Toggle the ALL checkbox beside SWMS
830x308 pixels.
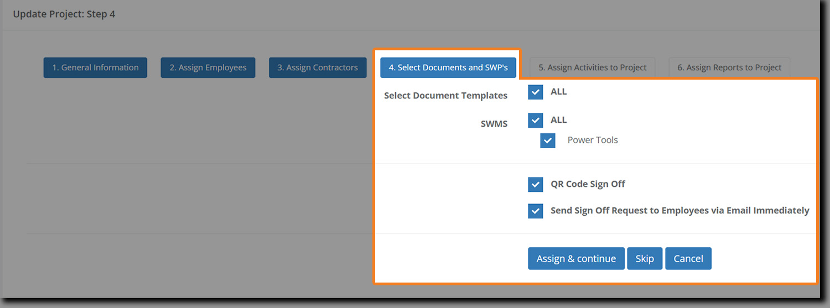click(536, 120)
